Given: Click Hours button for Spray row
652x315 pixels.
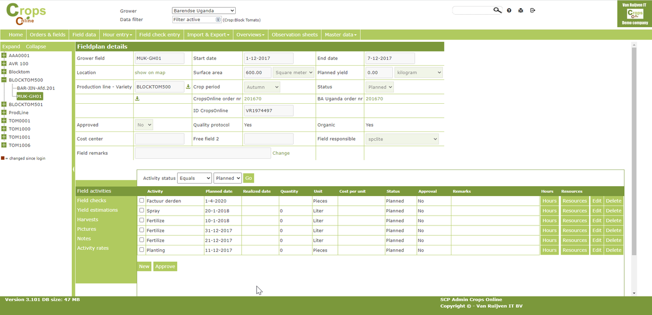Looking at the screenshot, I should click(549, 211).
